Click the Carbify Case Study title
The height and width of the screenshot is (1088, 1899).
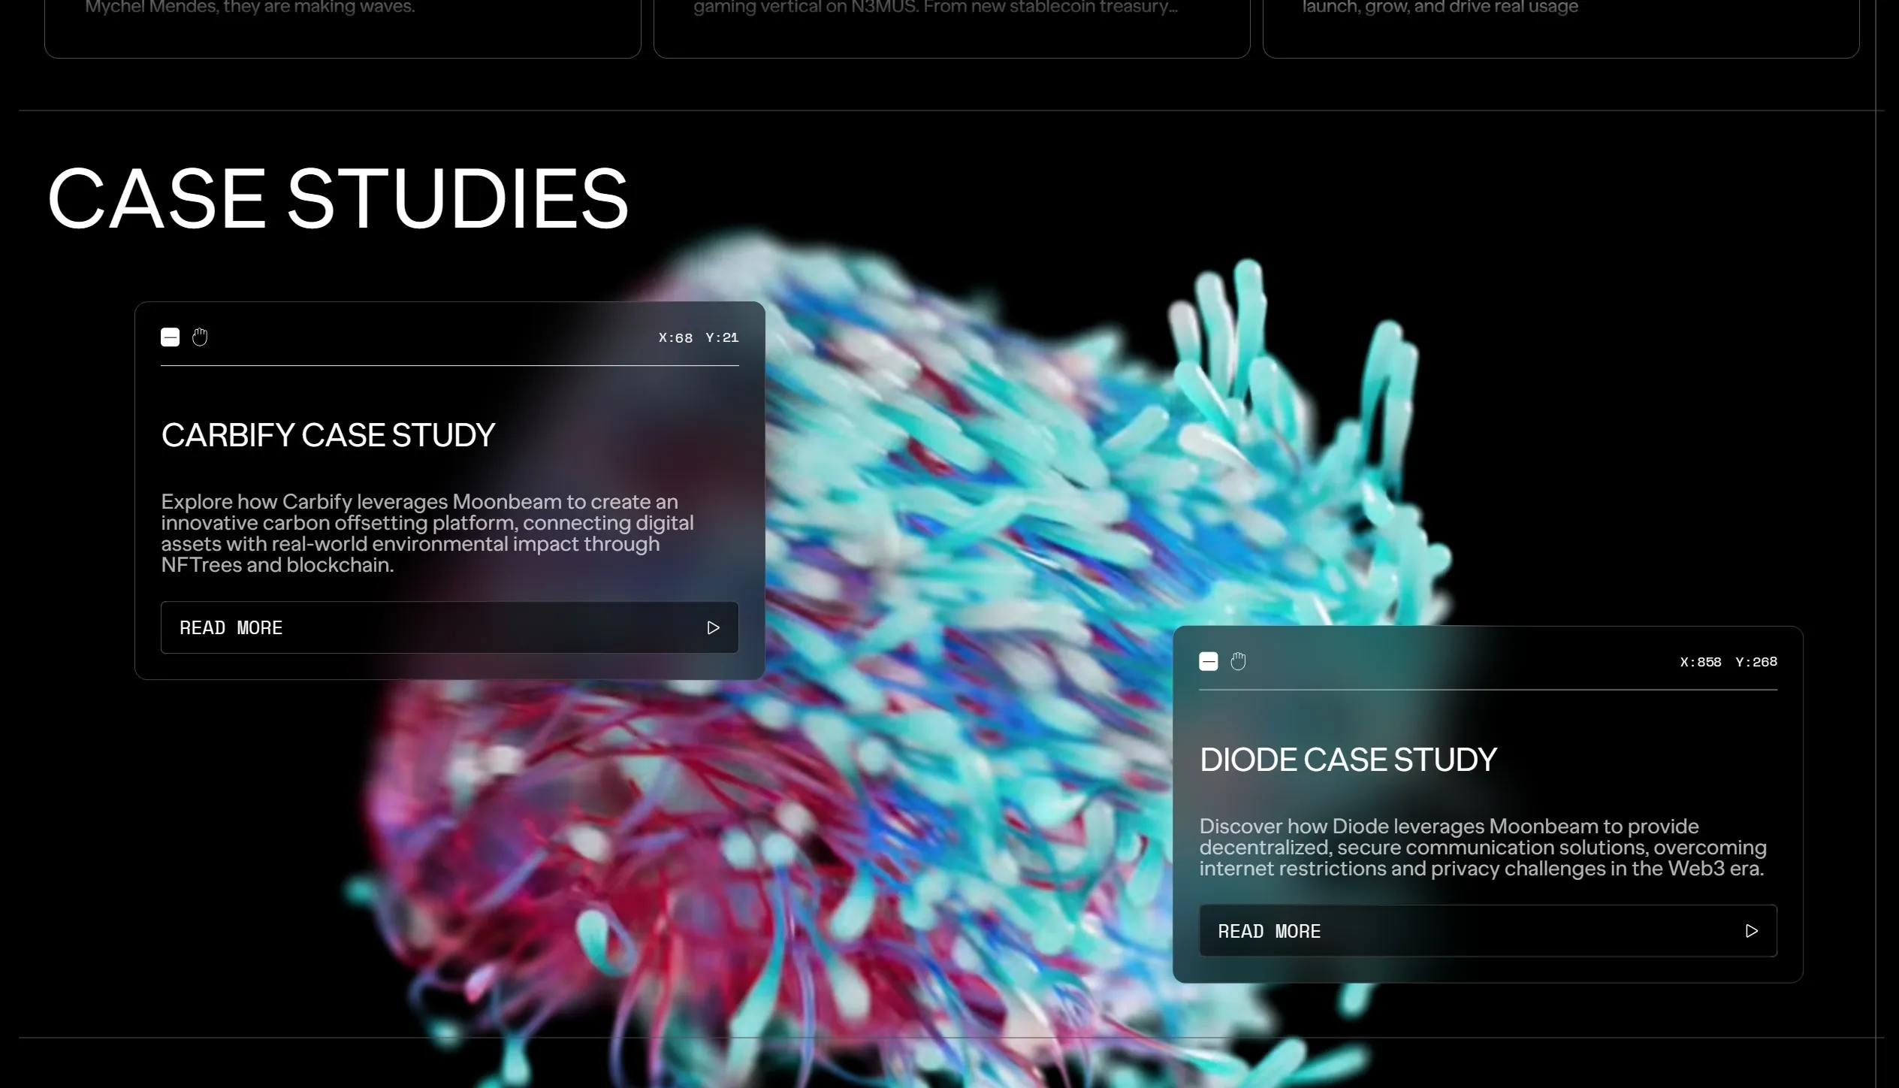coord(328,435)
